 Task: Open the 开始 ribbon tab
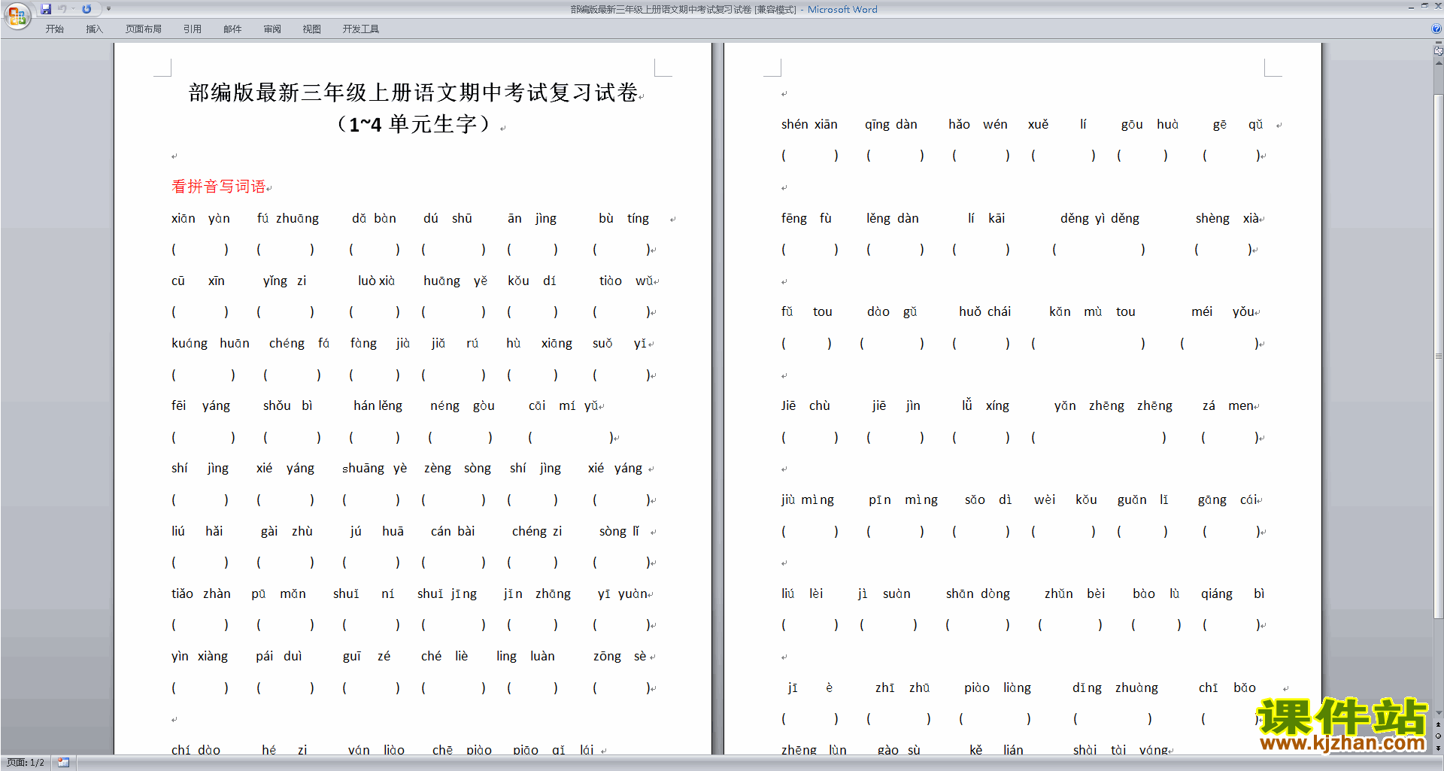pos(54,29)
